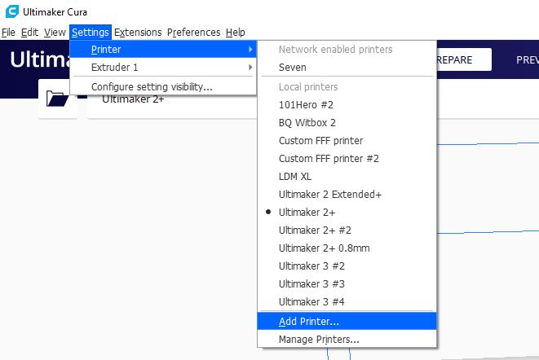Screen dimensions: 539x360
Task: Click the open file folder icon
Action: 57,99
